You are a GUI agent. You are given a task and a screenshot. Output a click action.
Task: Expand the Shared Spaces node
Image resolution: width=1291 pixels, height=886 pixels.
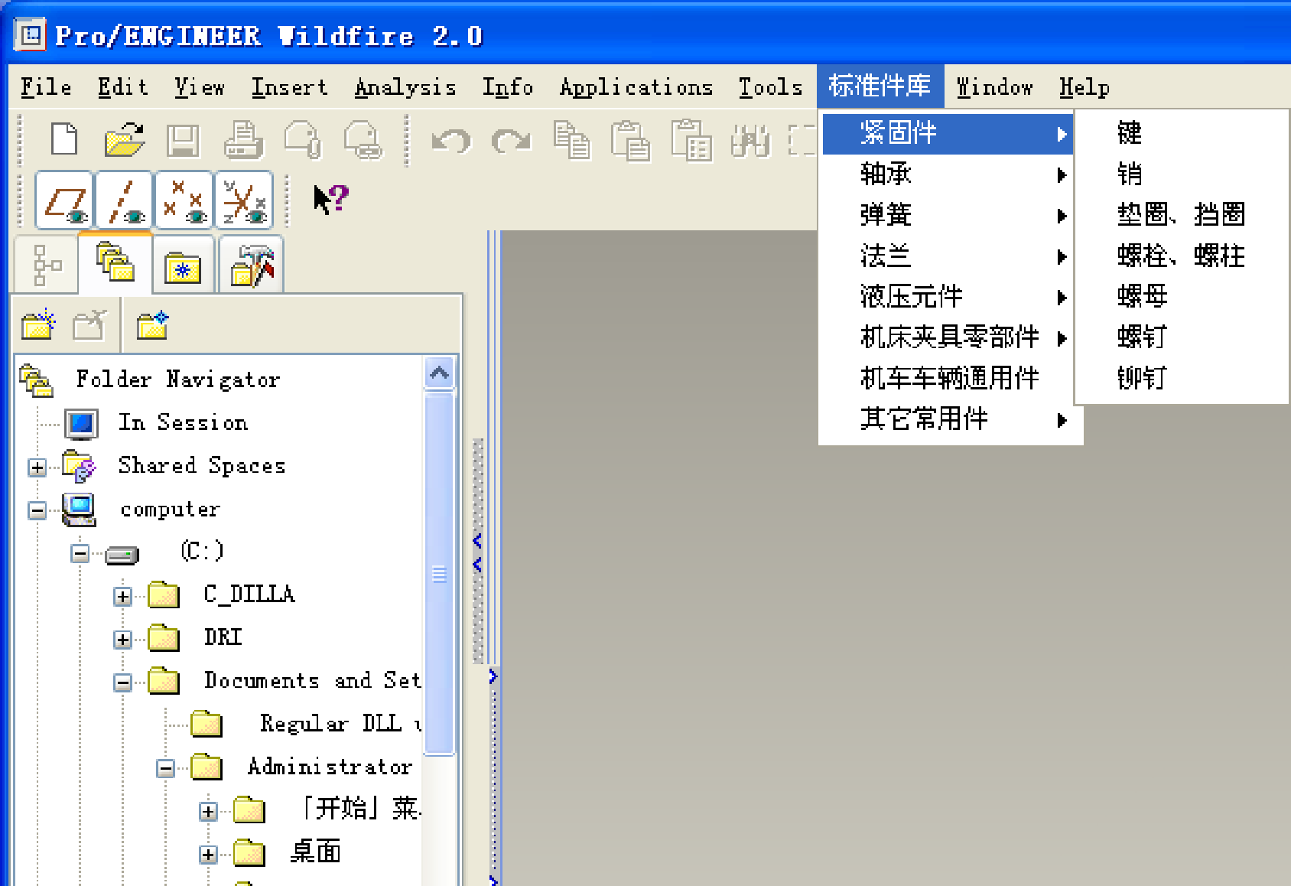click(x=37, y=467)
